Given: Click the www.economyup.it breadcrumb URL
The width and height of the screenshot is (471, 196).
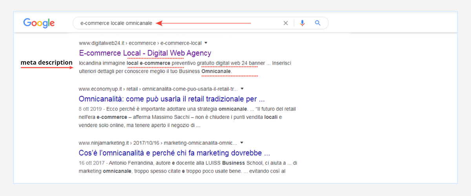Looking at the screenshot, I should [x=158, y=89].
